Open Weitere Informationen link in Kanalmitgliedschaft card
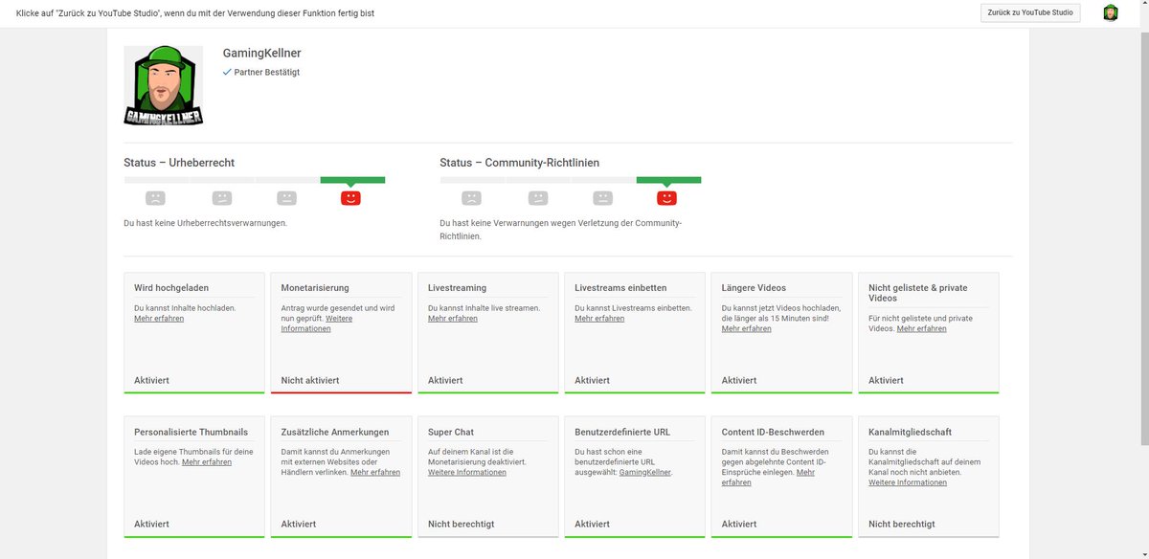The height and width of the screenshot is (559, 1149). coord(908,482)
